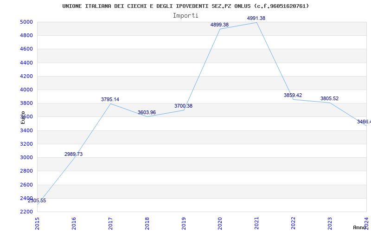Click the peak data label 4991.38

click(256, 18)
